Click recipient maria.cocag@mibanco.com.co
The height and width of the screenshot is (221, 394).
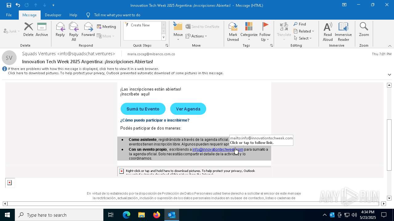point(151,54)
